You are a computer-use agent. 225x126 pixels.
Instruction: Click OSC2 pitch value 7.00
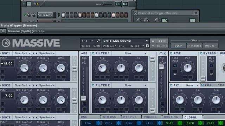coord(7,96)
